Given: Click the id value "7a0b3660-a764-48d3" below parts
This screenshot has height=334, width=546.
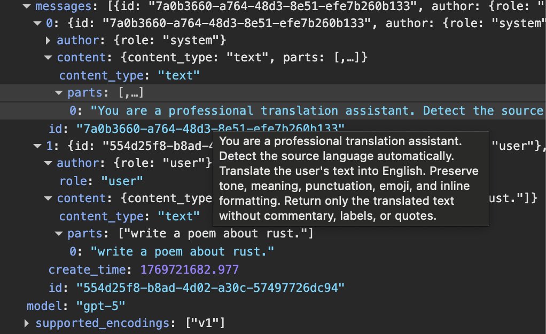Looking at the screenshot, I should (x=210, y=129).
